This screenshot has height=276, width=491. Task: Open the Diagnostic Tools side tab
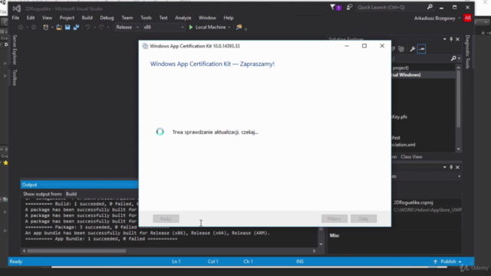pyautogui.click(x=467, y=51)
